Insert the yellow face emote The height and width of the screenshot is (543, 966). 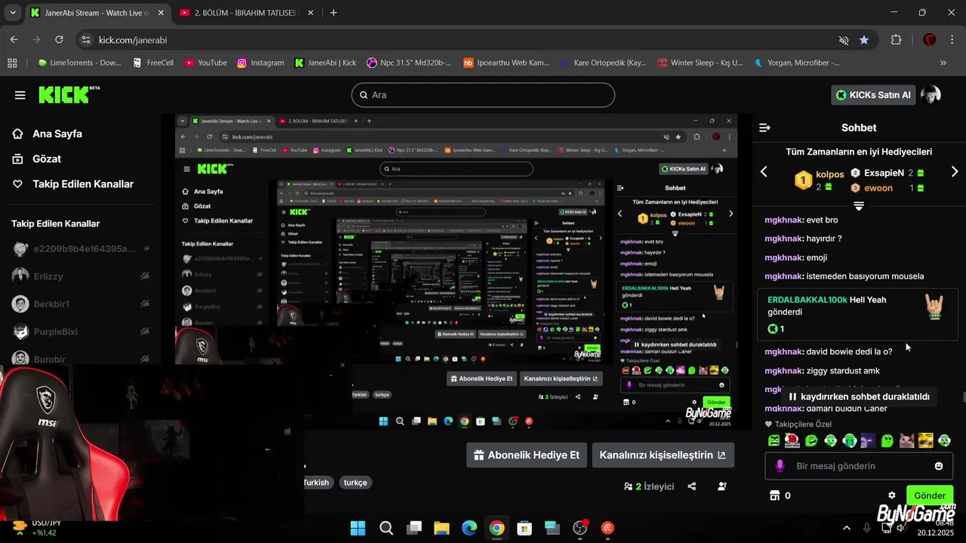[925, 440]
